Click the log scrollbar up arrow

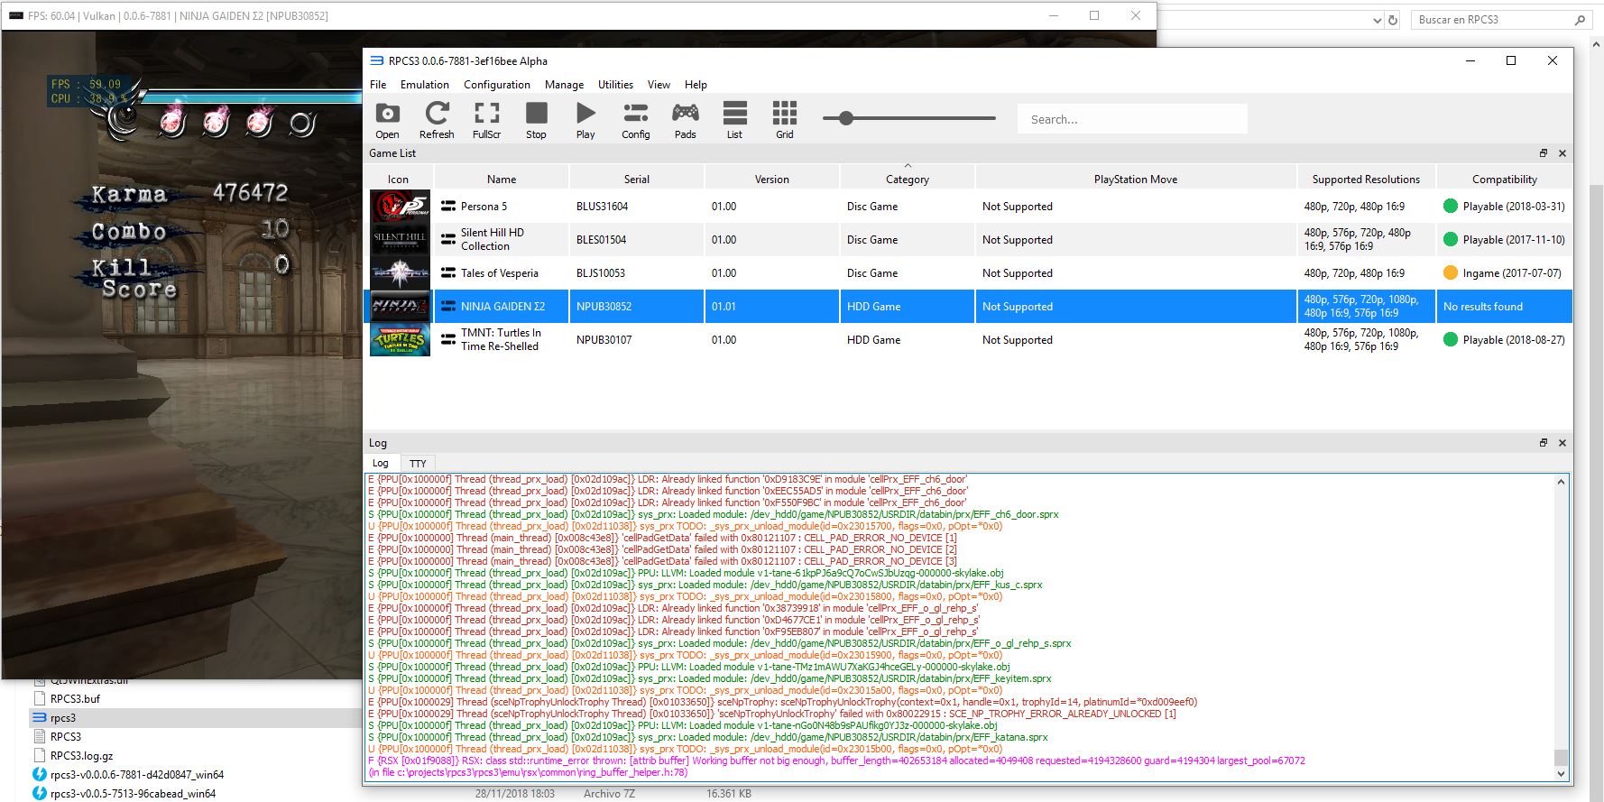(x=1561, y=482)
